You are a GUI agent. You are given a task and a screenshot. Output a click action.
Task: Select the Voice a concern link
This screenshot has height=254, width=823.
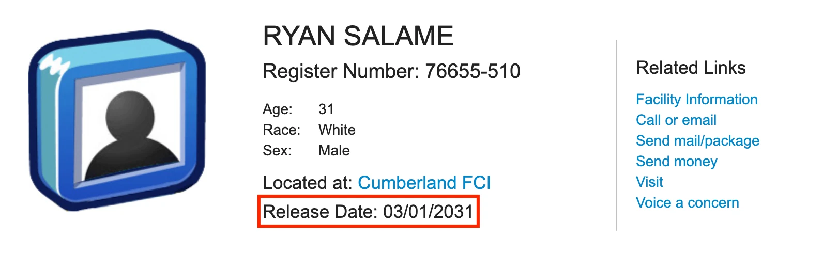tap(688, 202)
